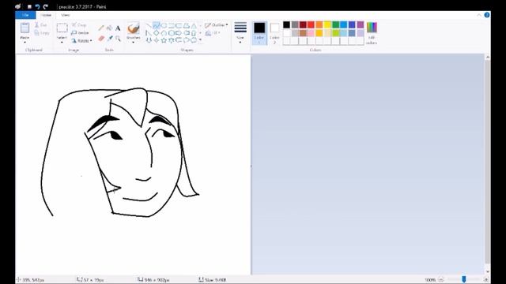
Task: Pick the yellow color swatch
Action: pyautogui.click(x=327, y=24)
